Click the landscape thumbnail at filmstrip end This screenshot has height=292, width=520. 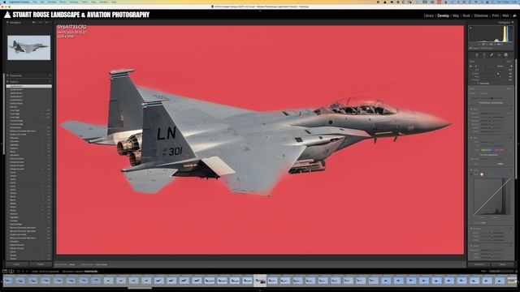(512, 281)
